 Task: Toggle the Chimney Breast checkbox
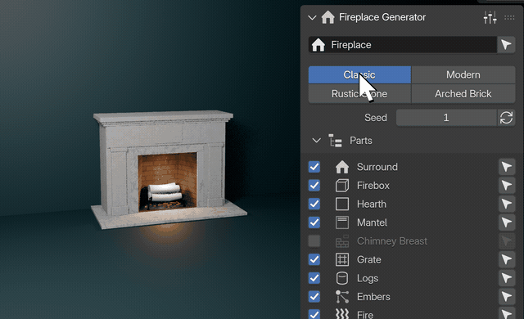tap(314, 241)
